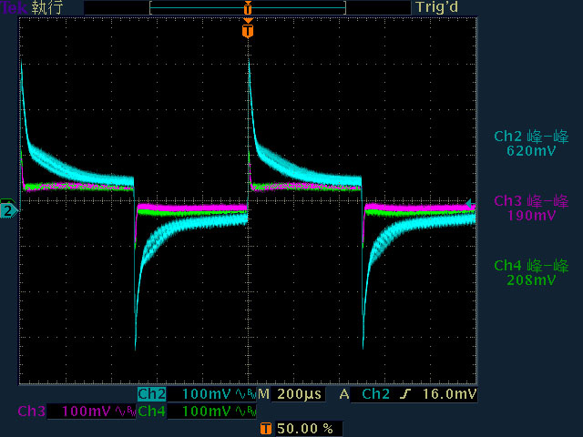Click the trigger T marker in record bar

coord(248,8)
